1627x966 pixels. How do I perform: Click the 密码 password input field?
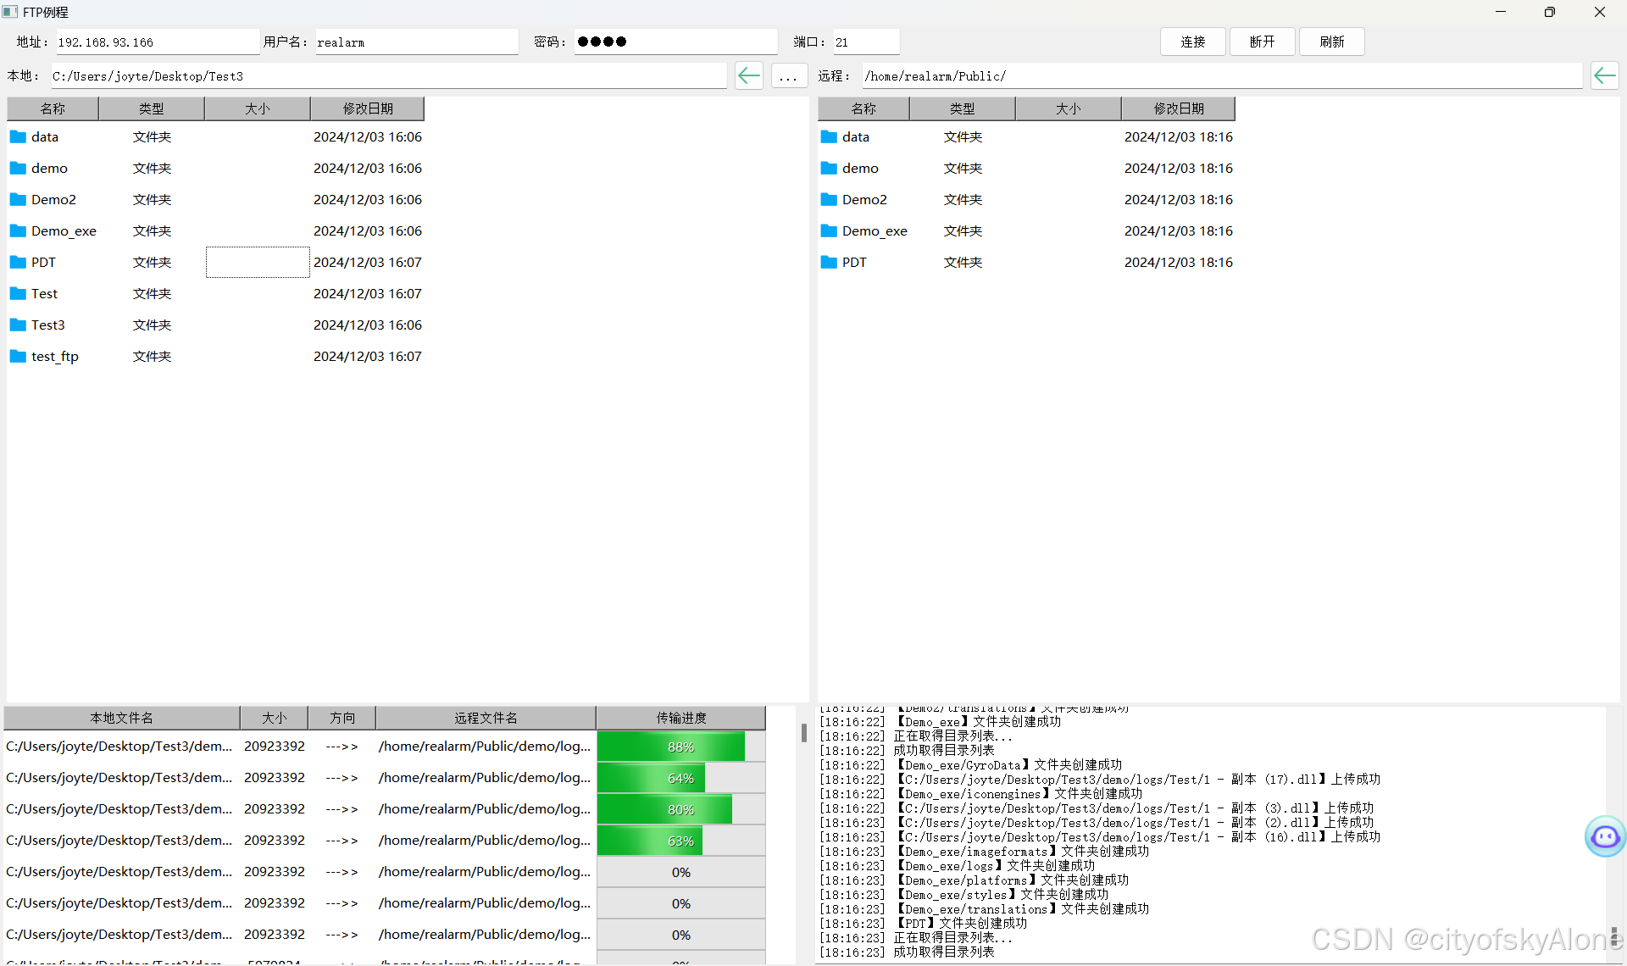[675, 42]
